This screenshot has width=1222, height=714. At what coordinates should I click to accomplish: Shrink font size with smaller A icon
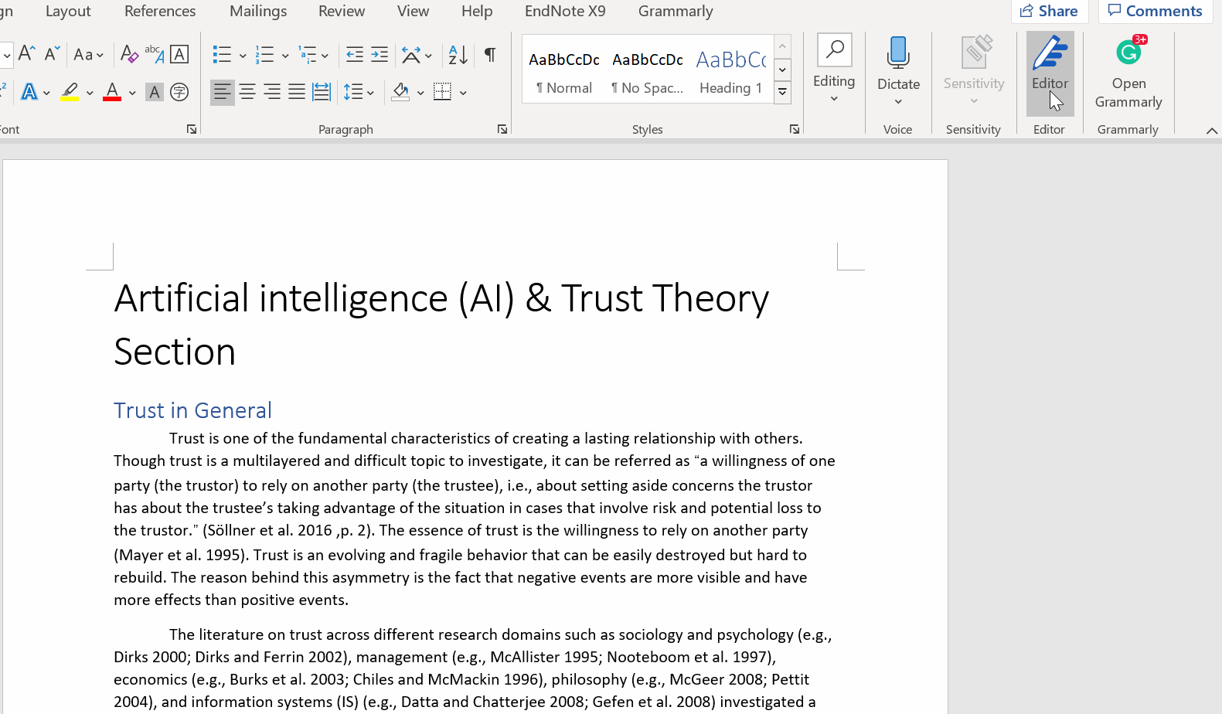coord(52,54)
